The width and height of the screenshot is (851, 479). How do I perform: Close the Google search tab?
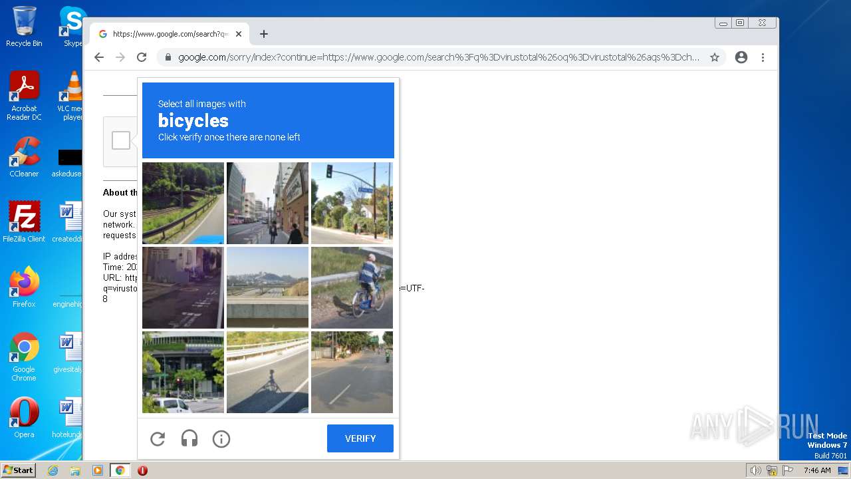(x=239, y=34)
